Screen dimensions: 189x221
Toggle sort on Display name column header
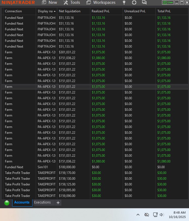(47, 11)
